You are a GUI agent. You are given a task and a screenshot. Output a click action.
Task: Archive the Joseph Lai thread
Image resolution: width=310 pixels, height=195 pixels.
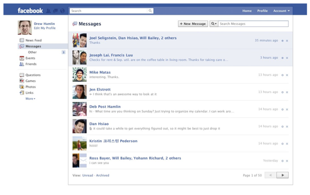pyautogui.click(x=287, y=58)
